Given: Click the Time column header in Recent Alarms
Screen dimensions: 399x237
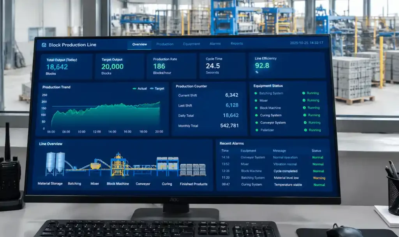Looking at the screenshot, I should tap(225, 151).
